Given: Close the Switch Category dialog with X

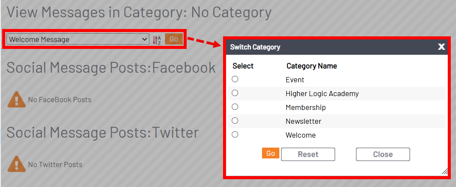Looking at the screenshot, I should click(441, 47).
